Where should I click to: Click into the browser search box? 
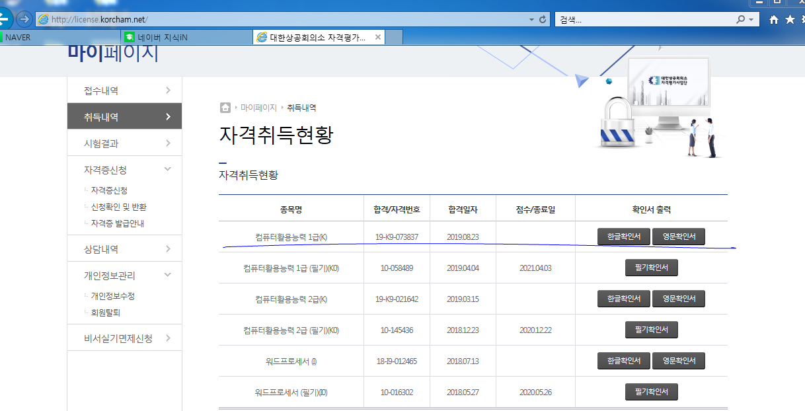click(641, 19)
